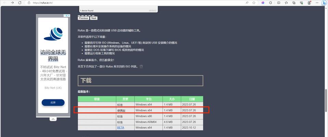
Task: Open the Collections icon
Action: click(294, 3)
